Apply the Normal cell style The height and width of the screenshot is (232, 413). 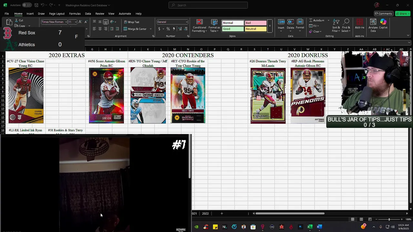point(233,23)
